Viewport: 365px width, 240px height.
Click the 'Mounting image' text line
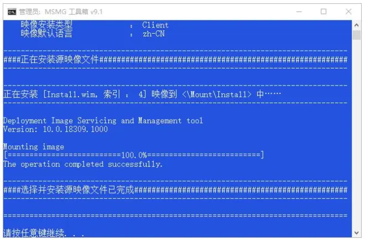[34, 147]
